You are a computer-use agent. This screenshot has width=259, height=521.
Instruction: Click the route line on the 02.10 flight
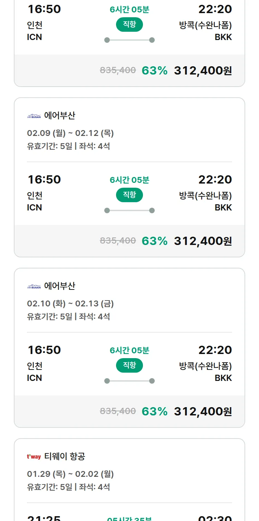click(x=129, y=381)
